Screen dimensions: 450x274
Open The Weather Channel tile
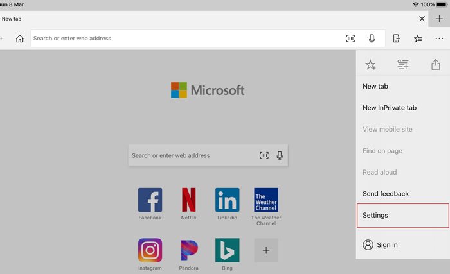click(266, 207)
